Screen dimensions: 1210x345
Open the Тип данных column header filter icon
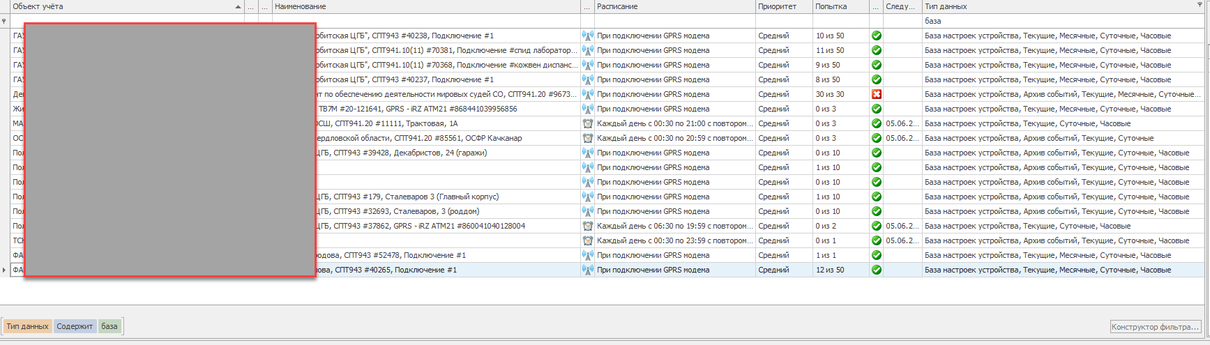(x=1200, y=5)
